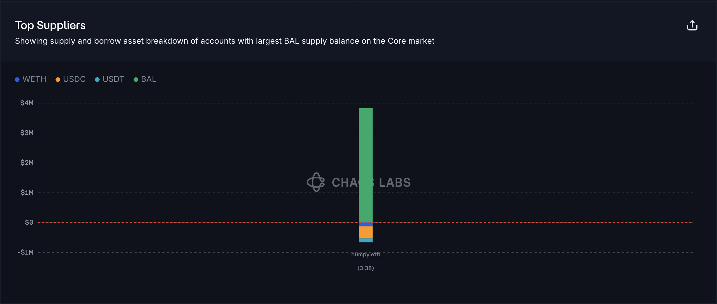Viewport: 717px width, 304px height.
Task: Click the green BAL legend dot
Action: pos(136,80)
